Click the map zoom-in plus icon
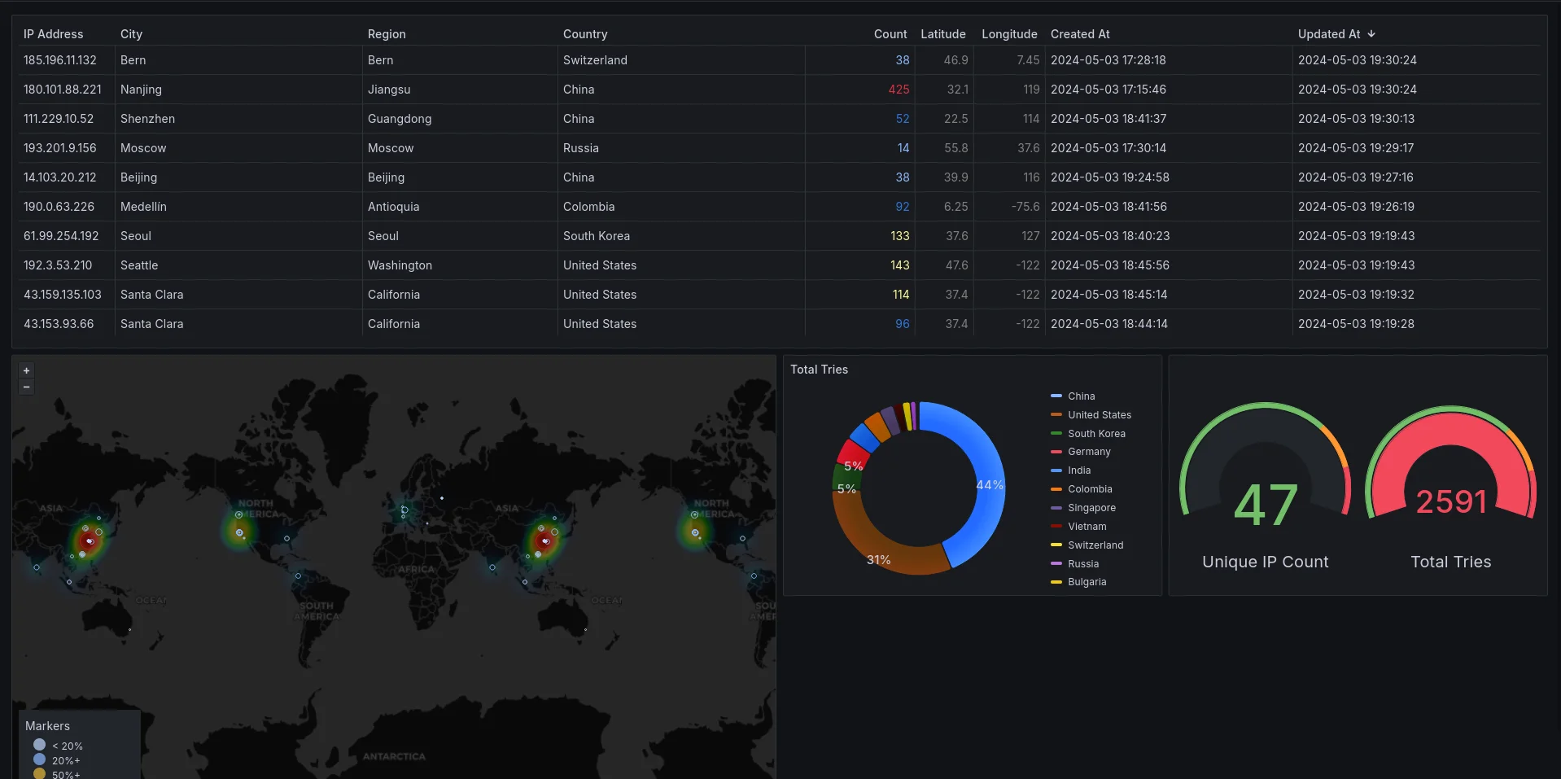1561x779 pixels. point(26,370)
